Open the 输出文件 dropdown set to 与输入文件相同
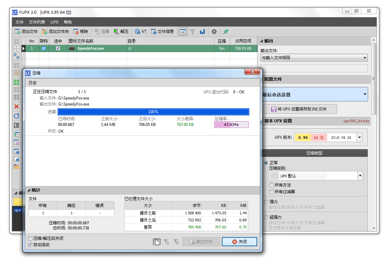Screen dimensions: 392x264 tap(314, 58)
